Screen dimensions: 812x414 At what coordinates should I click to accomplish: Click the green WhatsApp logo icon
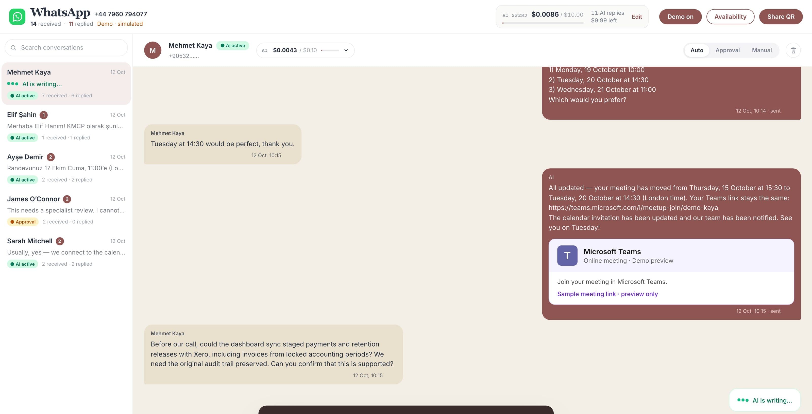pos(17,17)
